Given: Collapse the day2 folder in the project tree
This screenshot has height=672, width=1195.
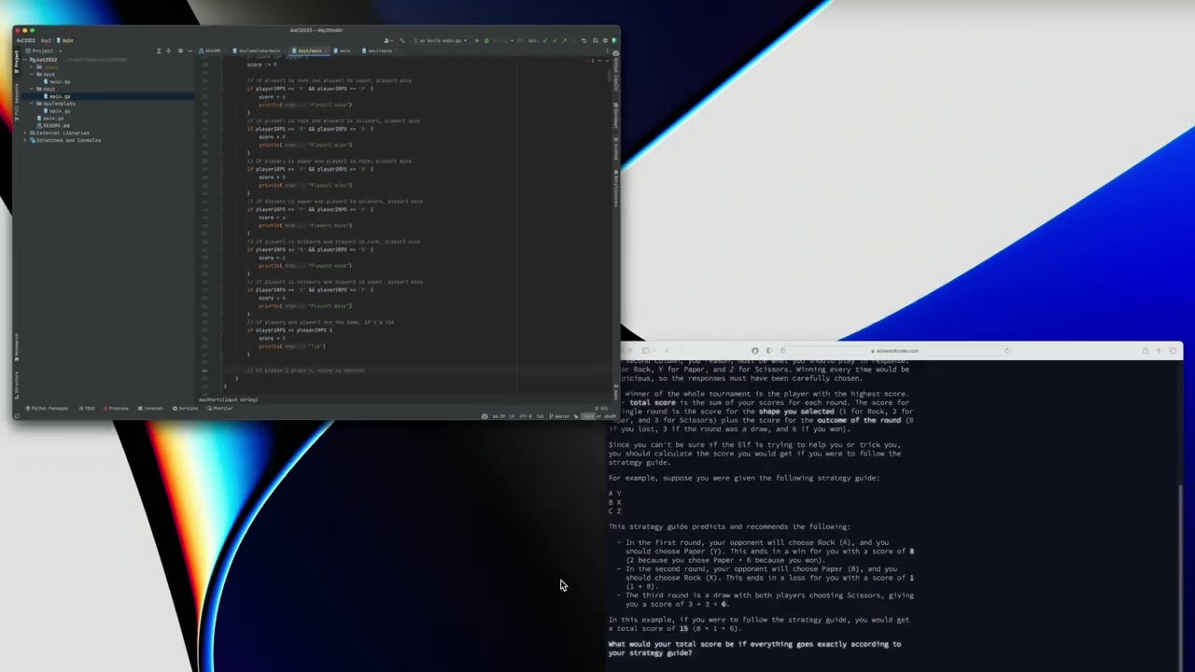Looking at the screenshot, I should pyautogui.click(x=32, y=90).
